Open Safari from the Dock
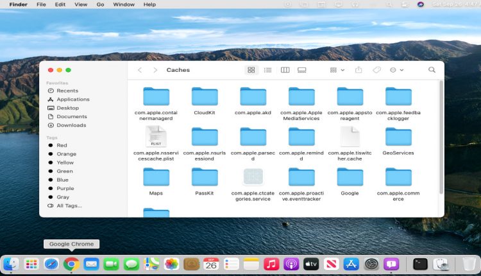The height and width of the screenshot is (276, 481). [51, 264]
